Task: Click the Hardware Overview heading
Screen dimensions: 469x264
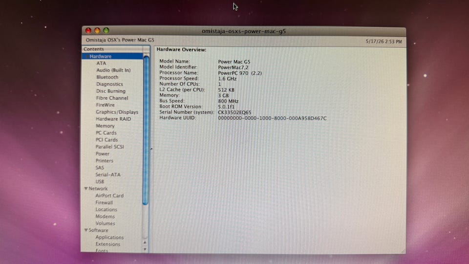Action: coord(182,50)
